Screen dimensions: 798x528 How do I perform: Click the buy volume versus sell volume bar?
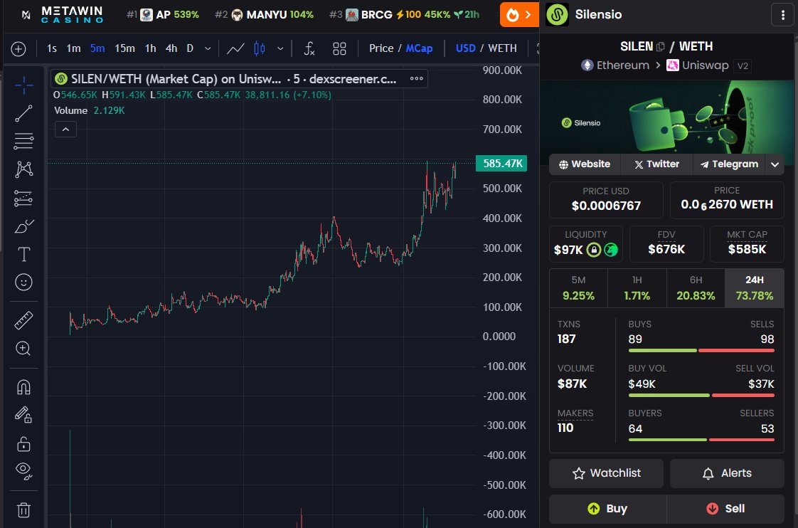coord(701,395)
